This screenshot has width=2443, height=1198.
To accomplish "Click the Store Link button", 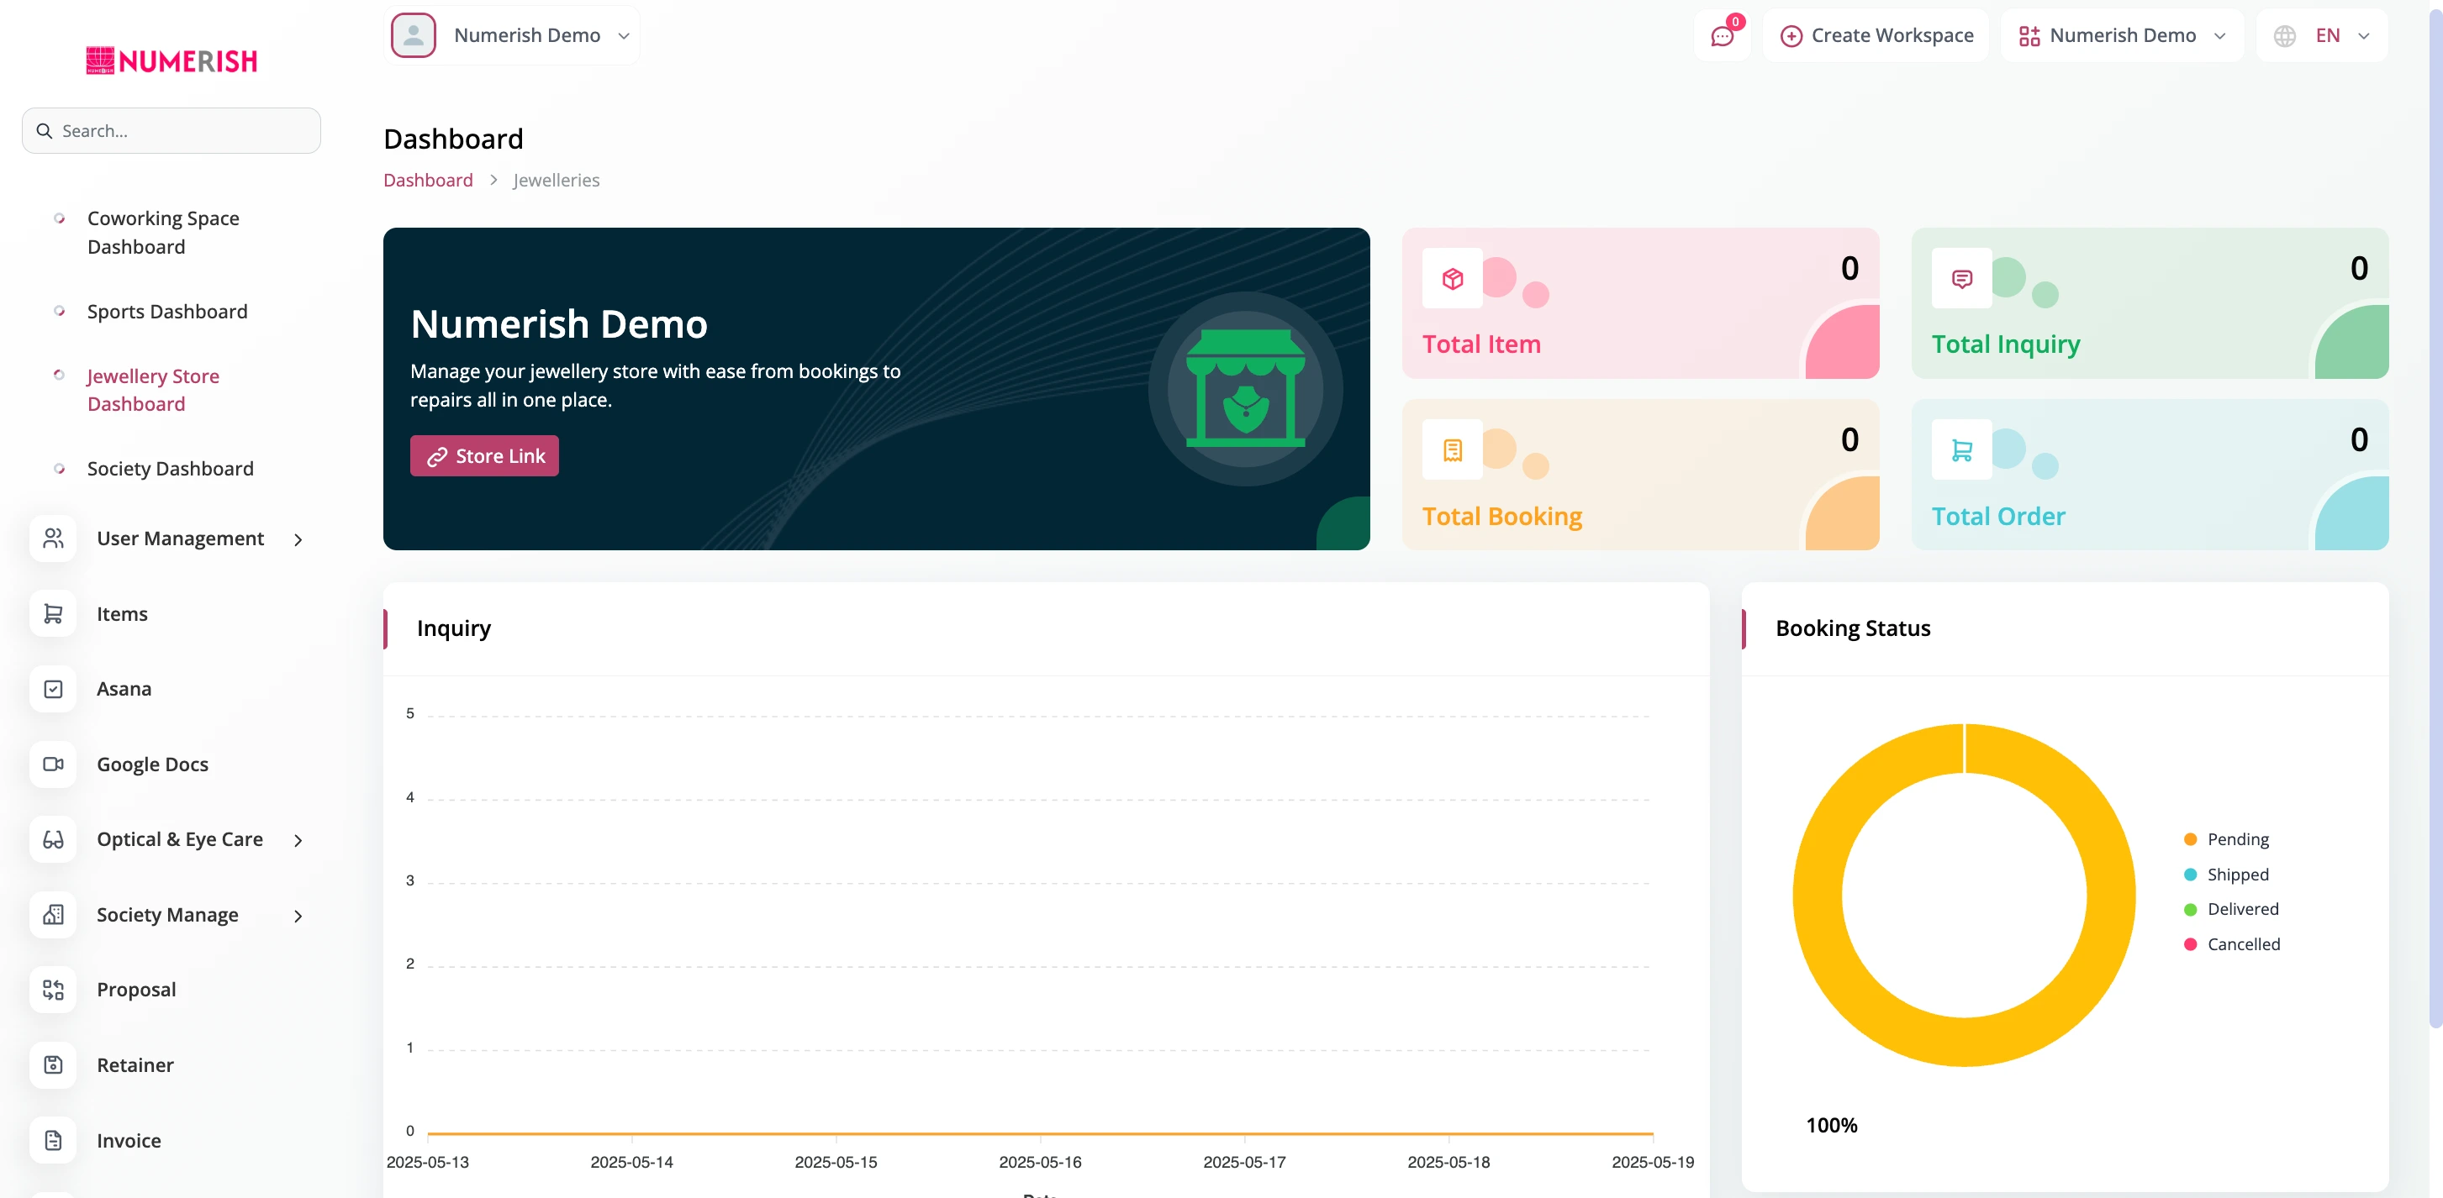I will pyautogui.click(x=483, y=456).
